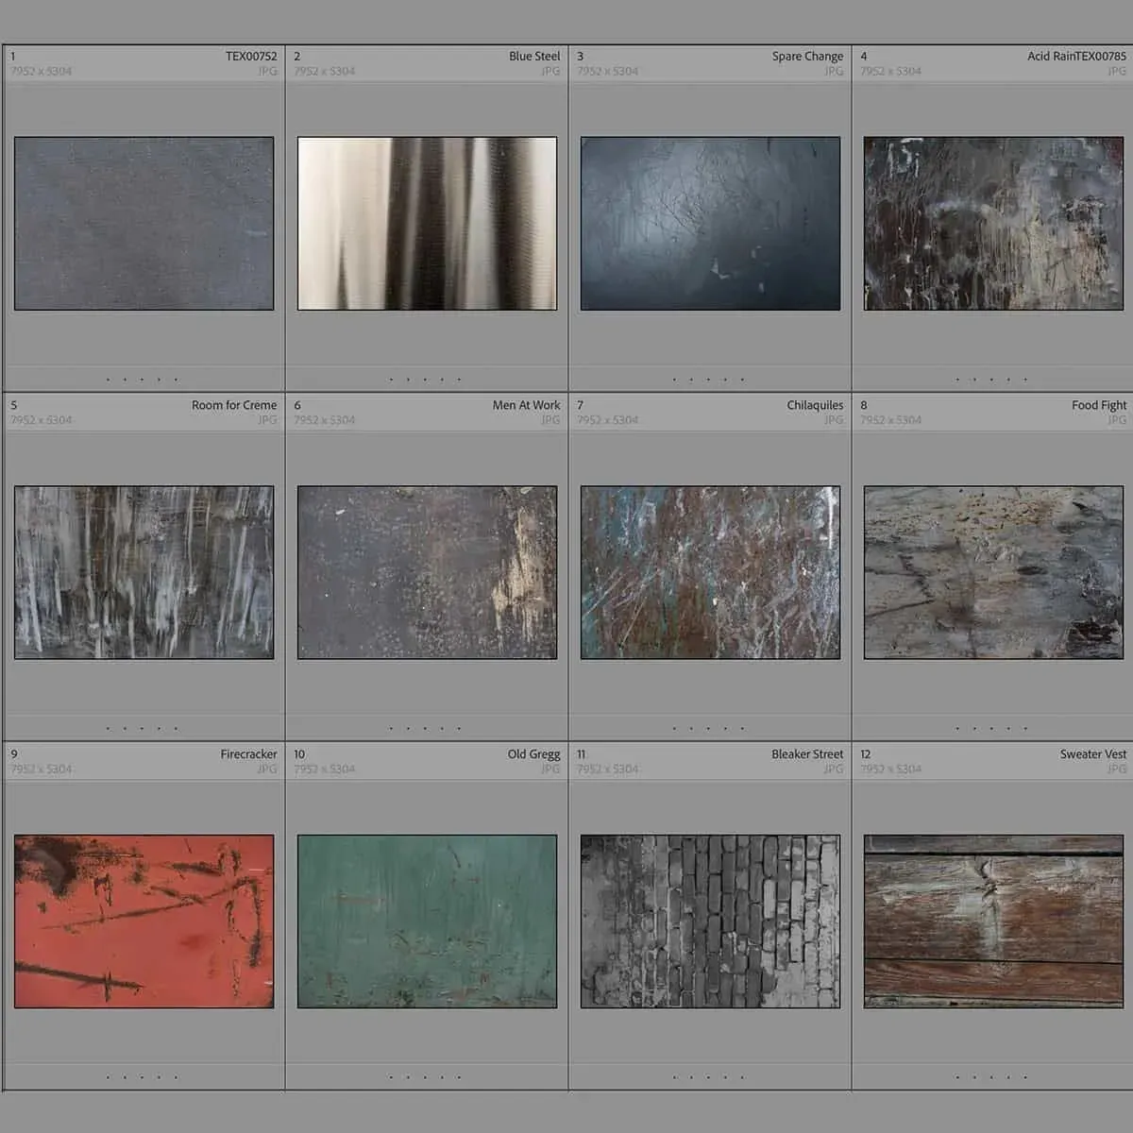Select the Room for Creme thumbnail
Viewport: 1133px width, 1133px height.
[x=144, y=572]
